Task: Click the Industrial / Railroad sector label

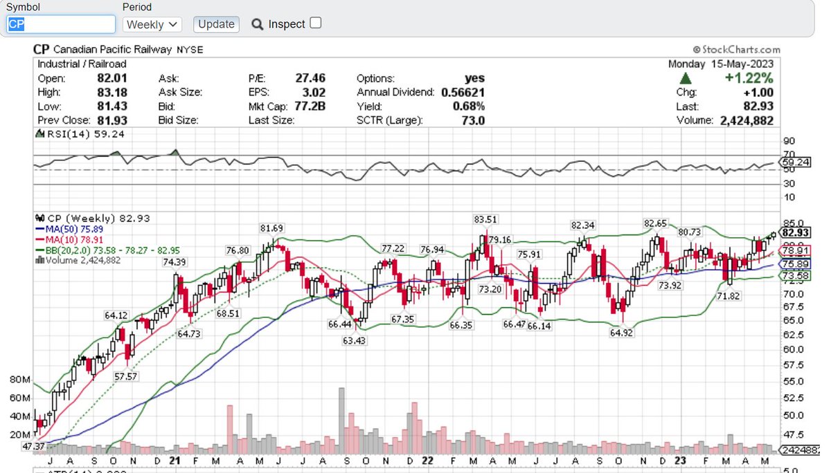Action: (82, 64)
